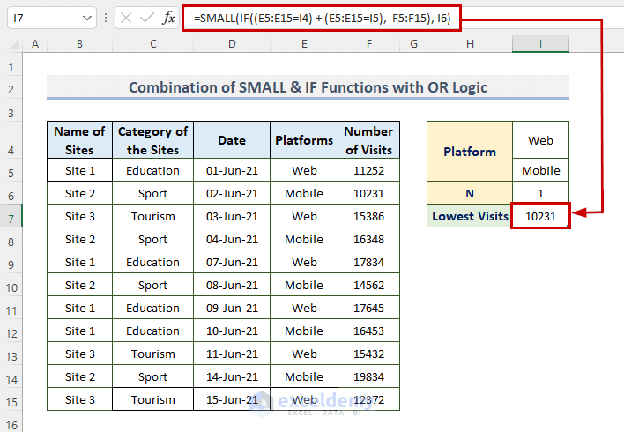Image resolution: width=624 pixels, height=432 pixels.
Task: Click the Select All corner triangle
Action: click(13, 44)
